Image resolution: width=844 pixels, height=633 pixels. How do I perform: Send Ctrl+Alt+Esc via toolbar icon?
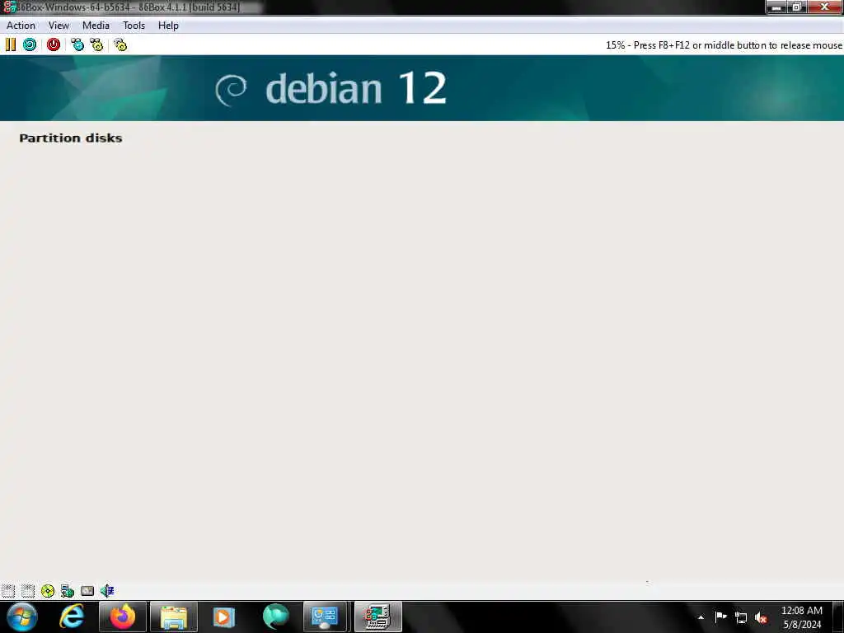coord(96,45)
